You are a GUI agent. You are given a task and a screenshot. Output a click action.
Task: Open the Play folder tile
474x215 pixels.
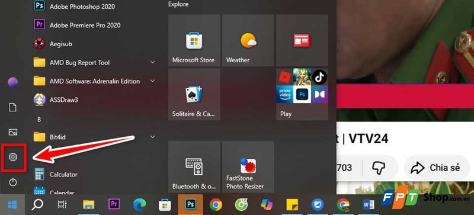tap(302, 94)
